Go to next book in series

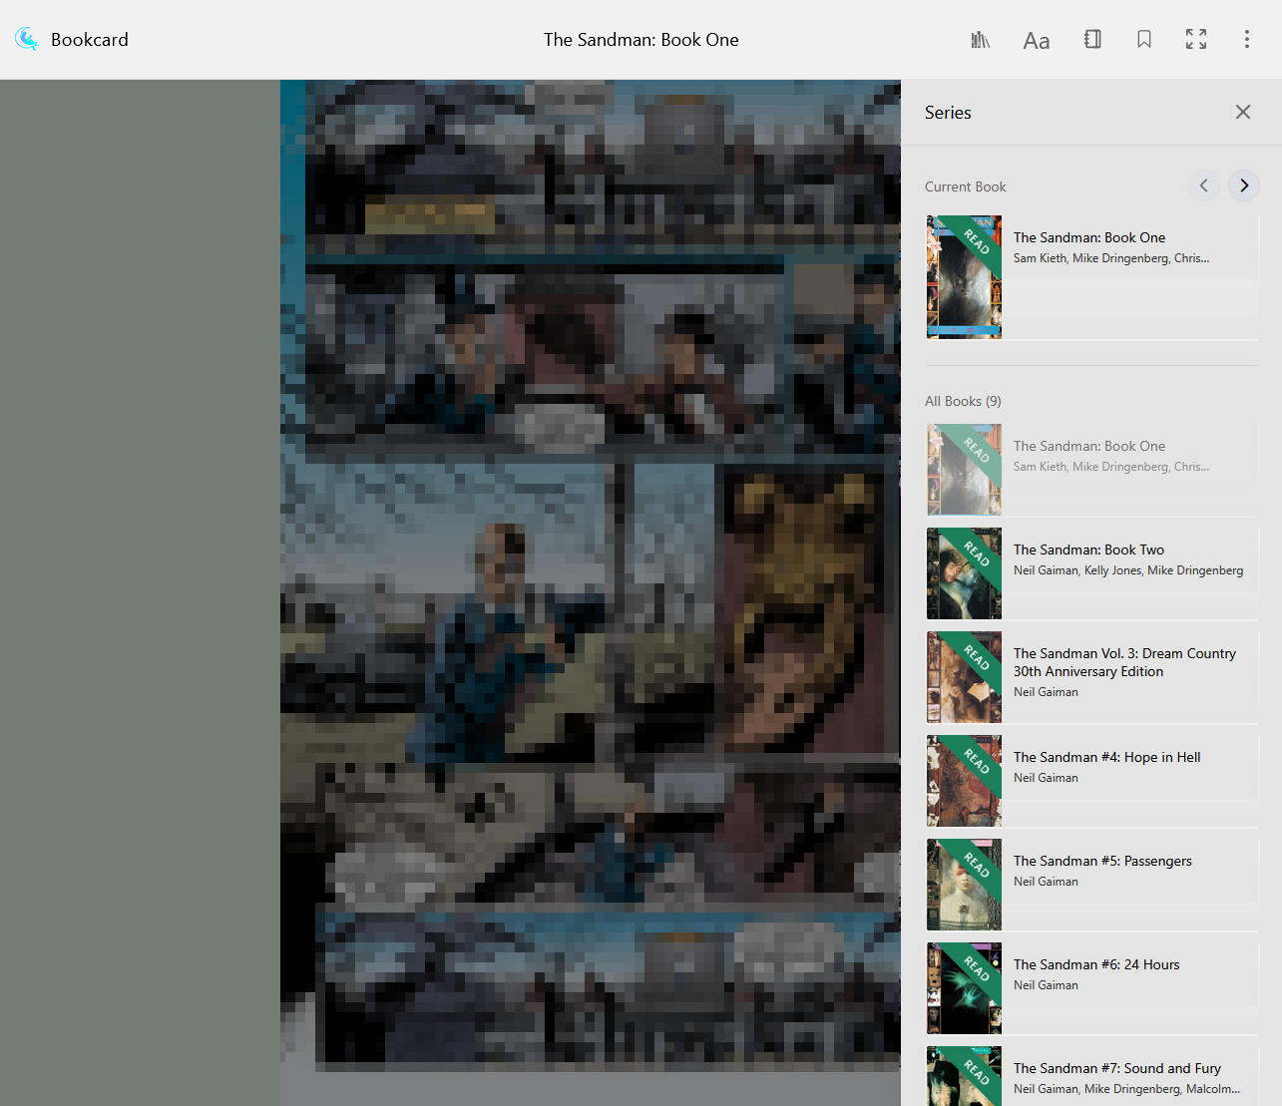coord(1243,185)
